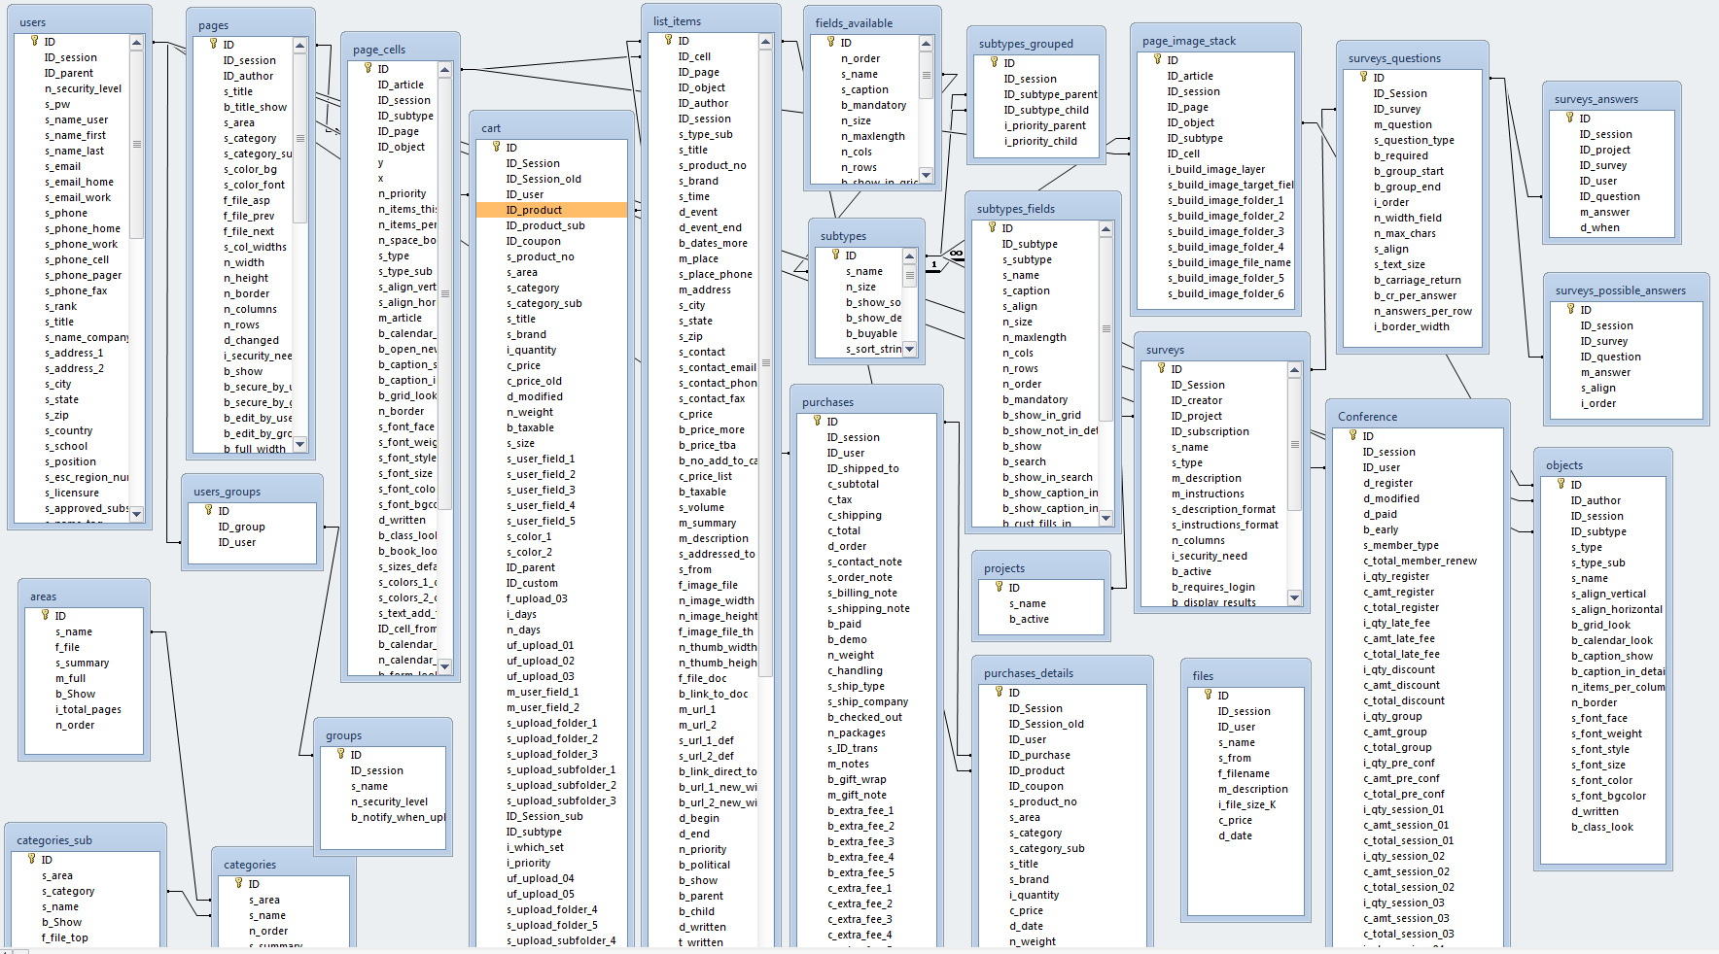The width and height of the screenshot is (1719, 954).
Task: Click the key icon in surveys_answers table
Action: click(x=1569, y=118)
